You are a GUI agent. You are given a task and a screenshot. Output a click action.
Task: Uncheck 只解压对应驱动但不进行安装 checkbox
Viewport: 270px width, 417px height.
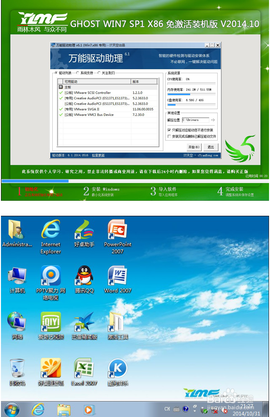pos(169,130)
